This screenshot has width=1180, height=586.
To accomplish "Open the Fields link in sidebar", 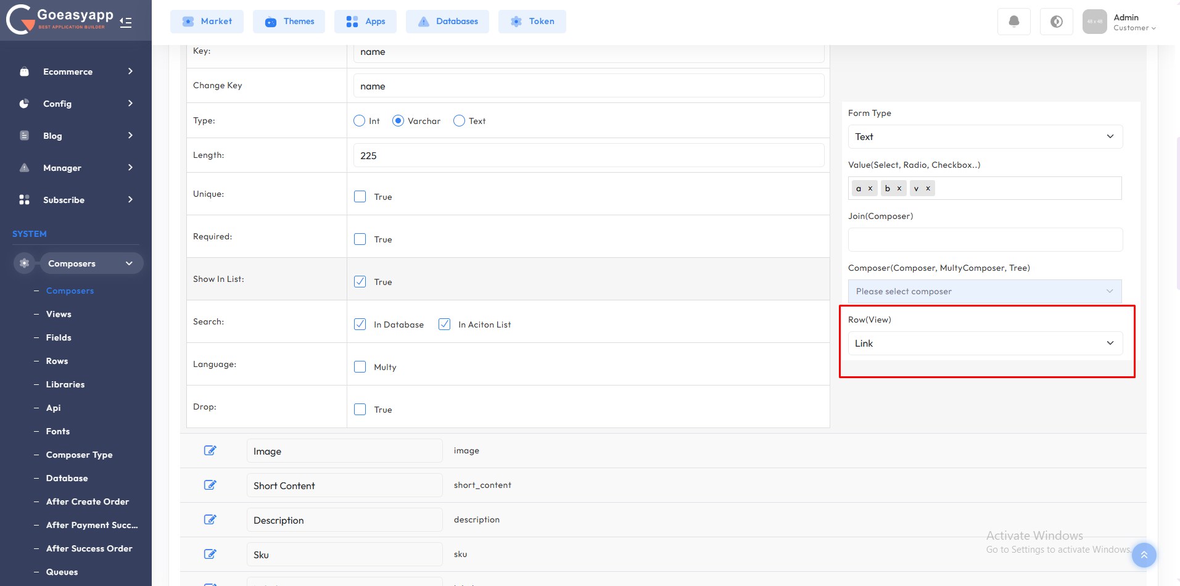I will pyautogui.click(x=59, y=337).
